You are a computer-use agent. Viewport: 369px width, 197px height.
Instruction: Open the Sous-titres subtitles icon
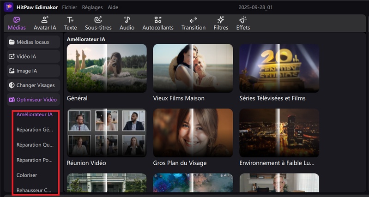pyautogui.click(x=98, y=20)
